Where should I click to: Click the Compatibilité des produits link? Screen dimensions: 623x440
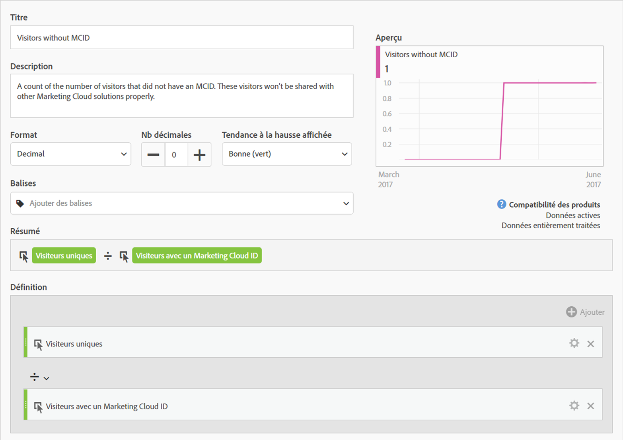pyautogui.click(x=554, y=204)
